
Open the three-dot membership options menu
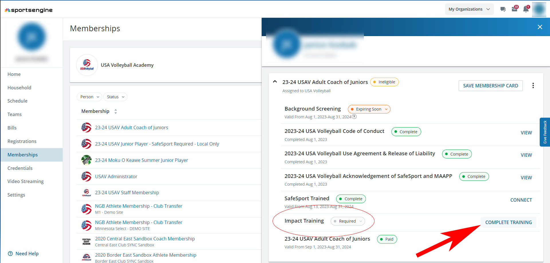533,85
